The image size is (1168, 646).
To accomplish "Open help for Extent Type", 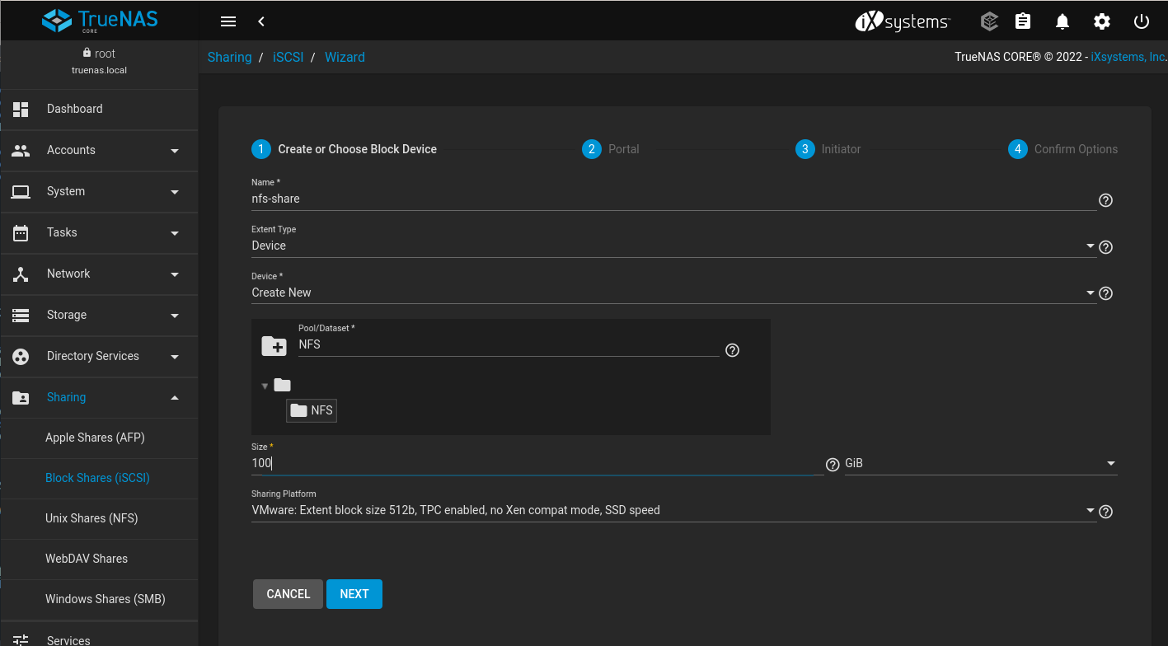I will (x=1106, y=247).
